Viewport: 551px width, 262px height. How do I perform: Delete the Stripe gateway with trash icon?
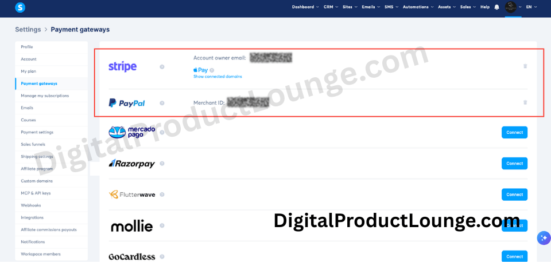[525, 66]
